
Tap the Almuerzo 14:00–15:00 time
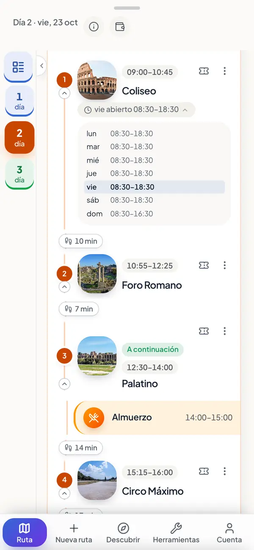tap(209, 417)
